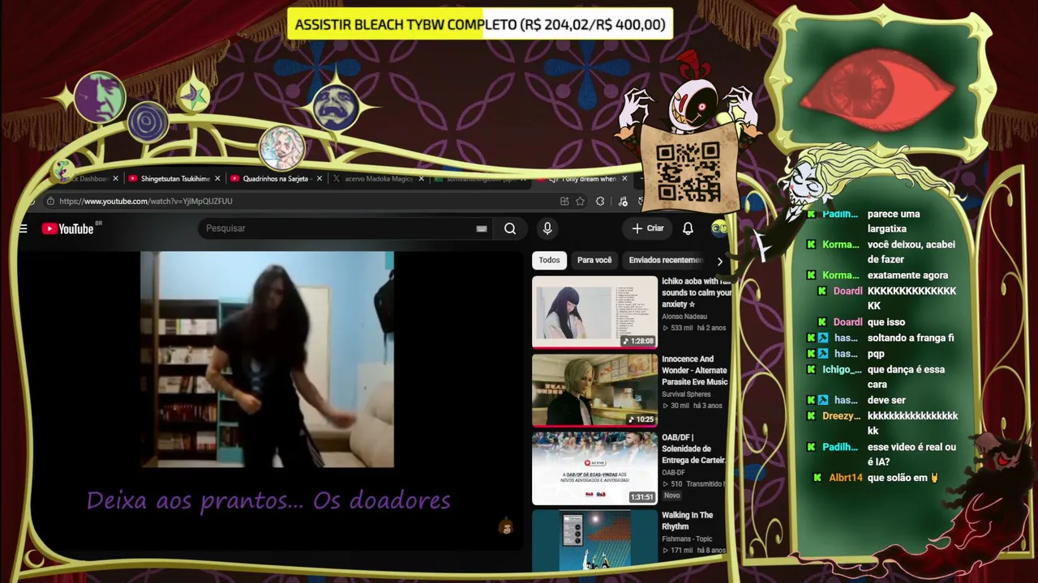
Task: Bookmark this page with the star icon
Action: pyautogui.click(x=581, y=201)
